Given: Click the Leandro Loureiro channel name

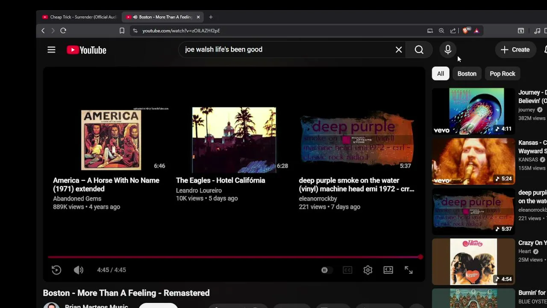Looking at the screenshot, I should point(199,190).
